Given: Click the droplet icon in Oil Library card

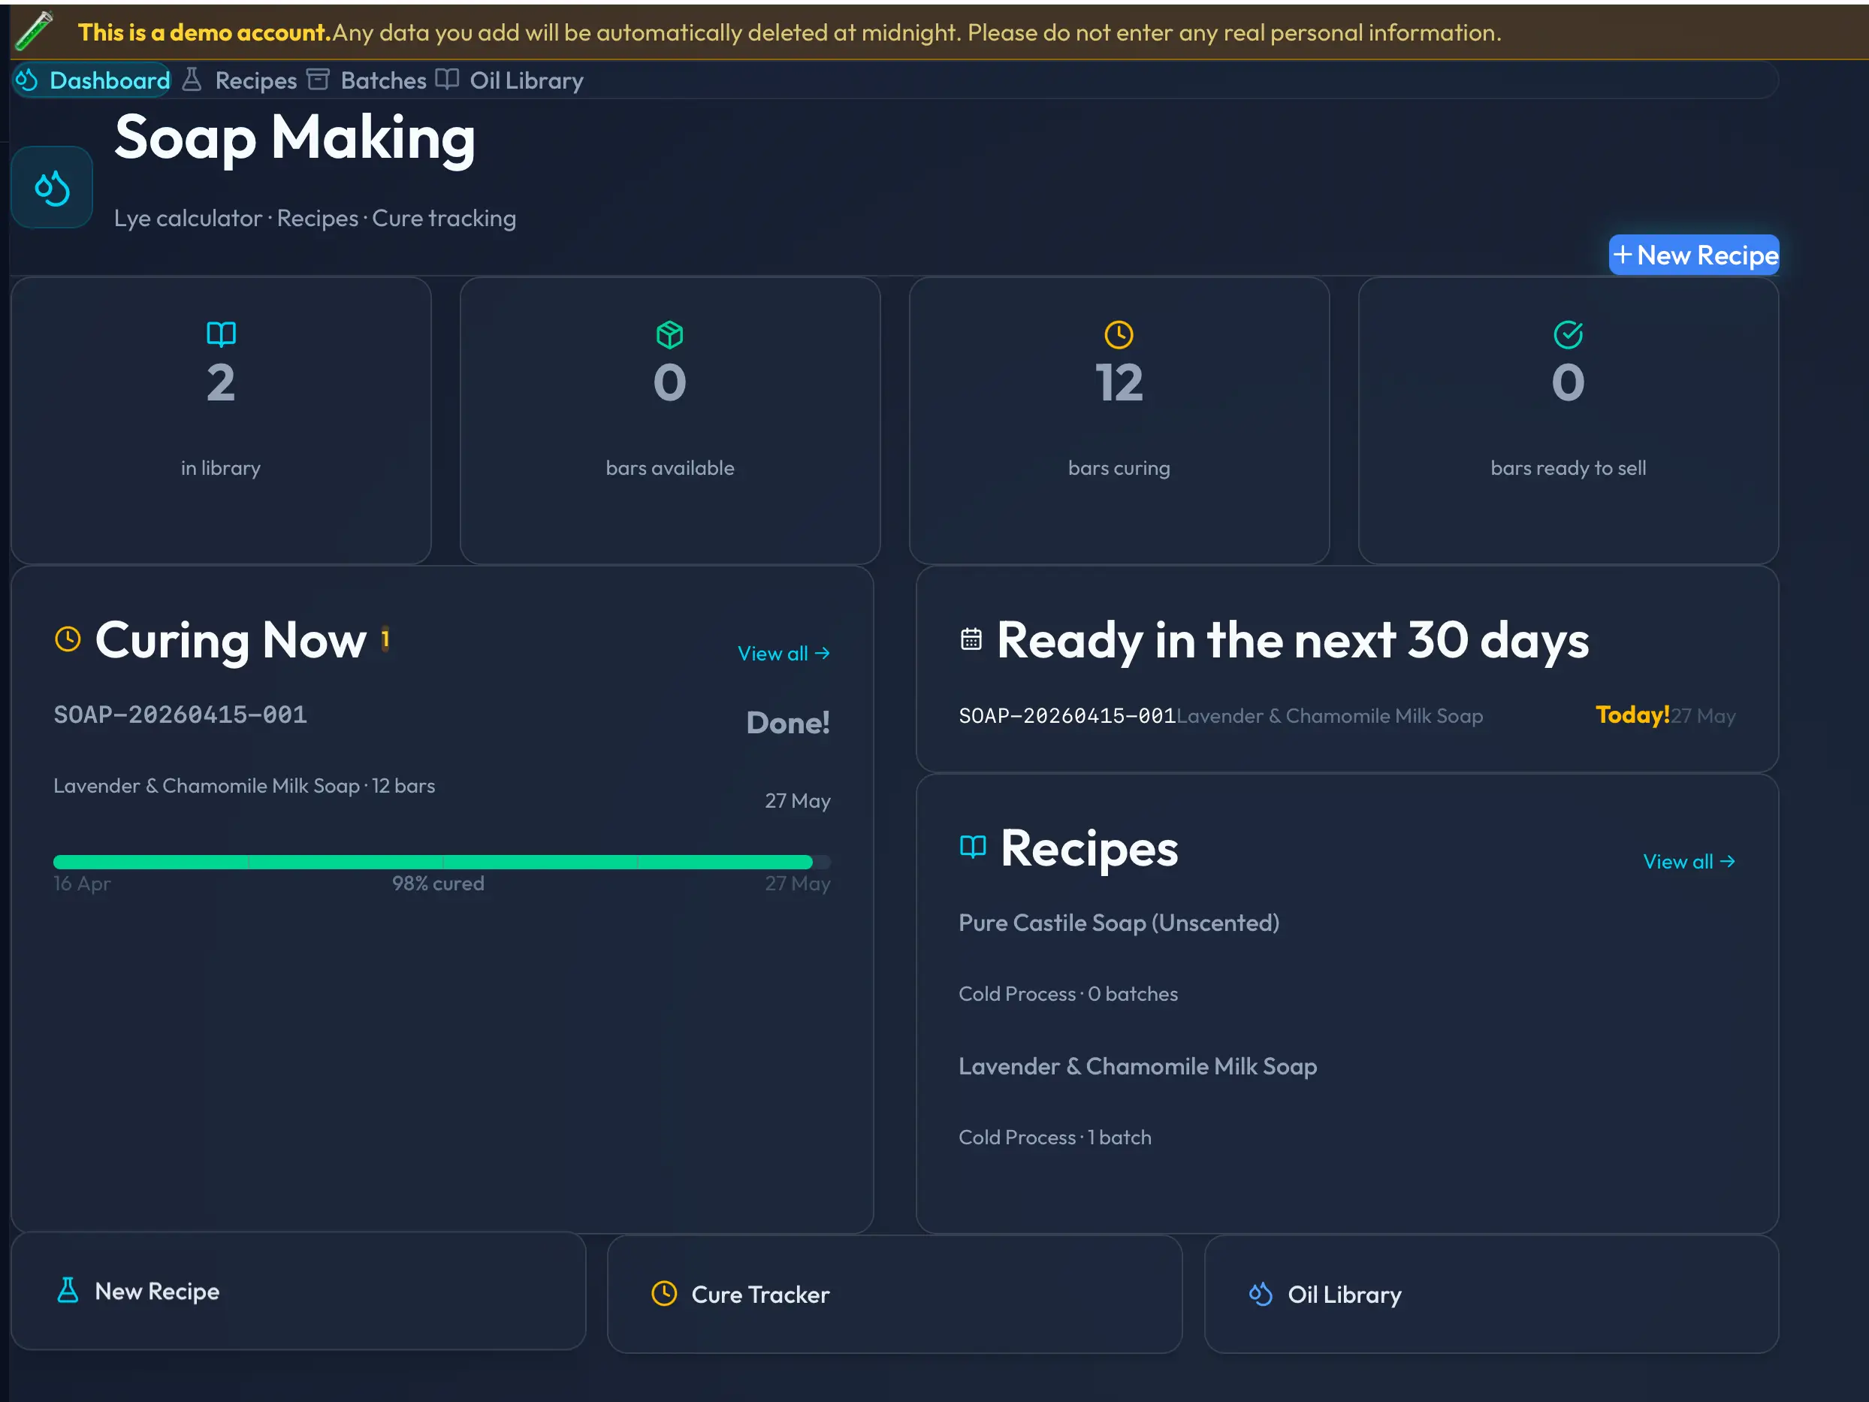Looking at the screenshot, I should tap(1261, 1294).
